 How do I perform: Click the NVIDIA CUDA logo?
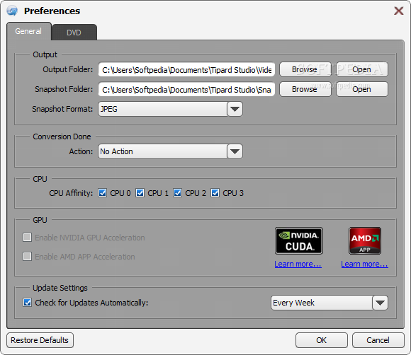[x=299, y=240]
